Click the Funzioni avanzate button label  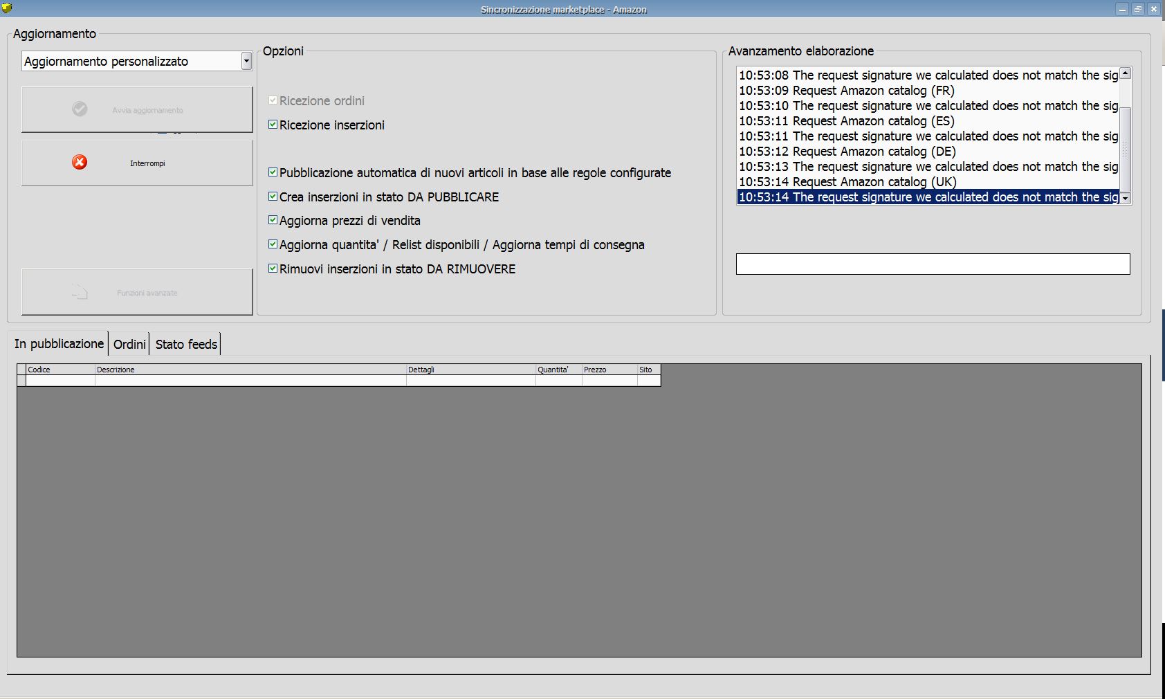[147, 293]
